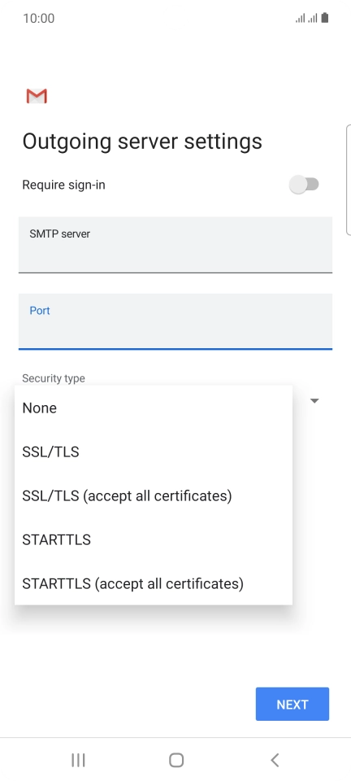
Task: Open the recent apps navigation icon
Action: 78,760
